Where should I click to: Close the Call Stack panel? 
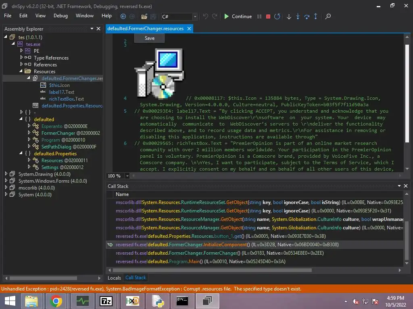tap(406, 186)
